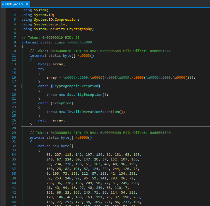The width and height of the screenshot is (210, 206).
Task: Click method name \u0003 on line 11
Action: 84,56
